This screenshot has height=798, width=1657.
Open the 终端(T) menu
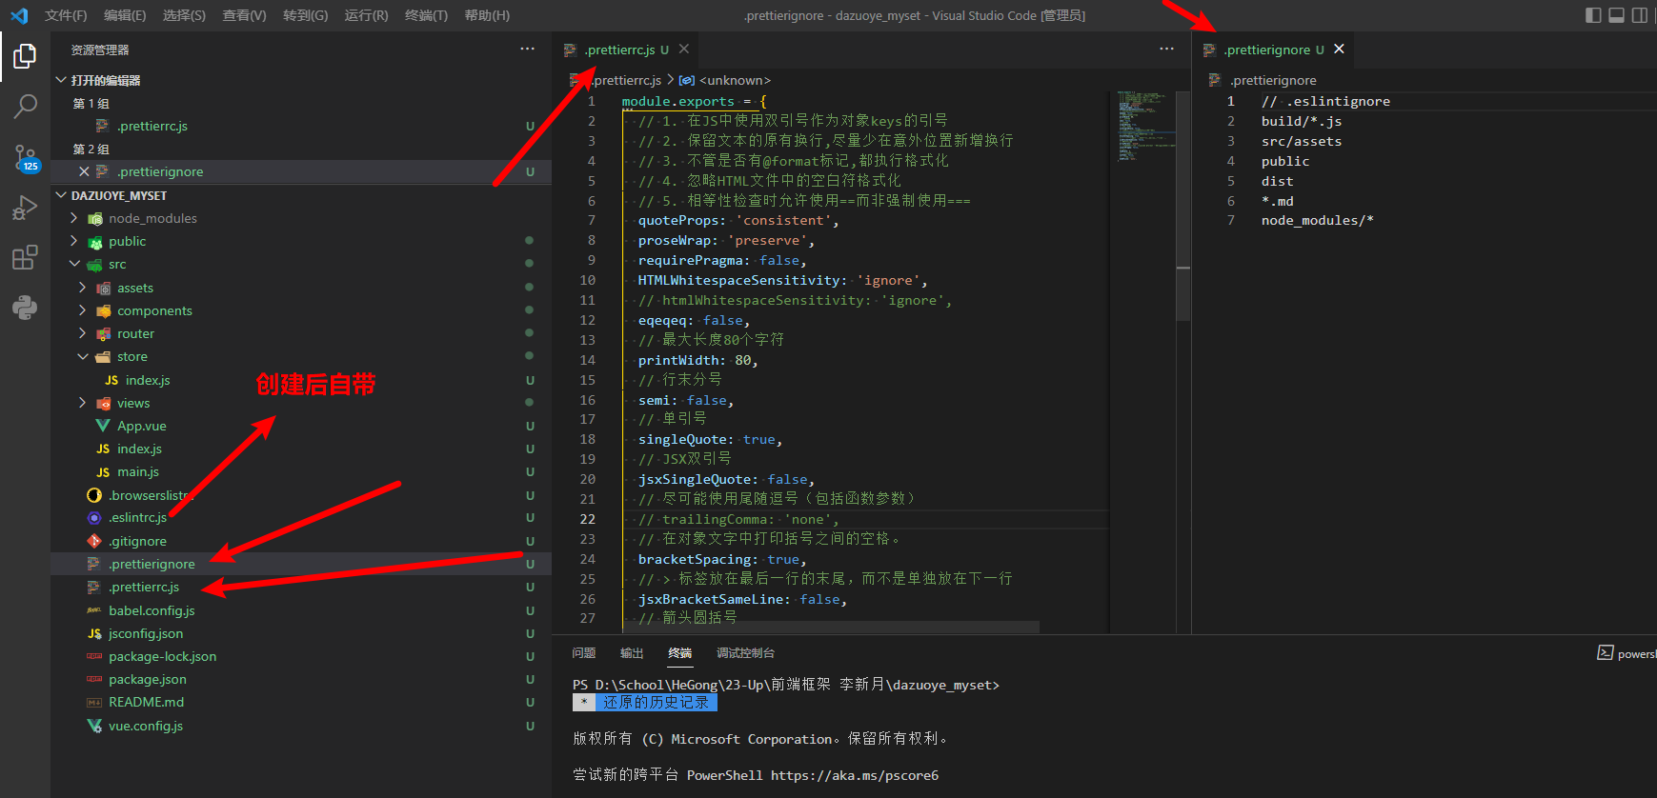(426, 15)
